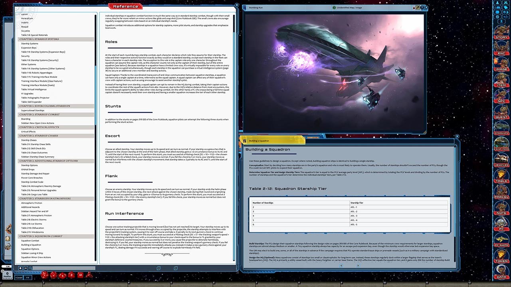Open Table 2-7: Atmospheric Friction link

pos(36,215)
